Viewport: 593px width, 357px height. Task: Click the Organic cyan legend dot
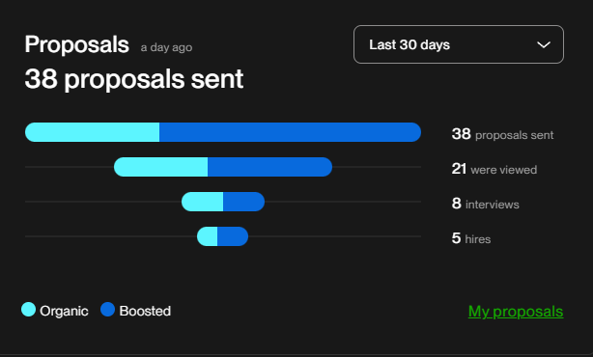click(x=28, y=310)
